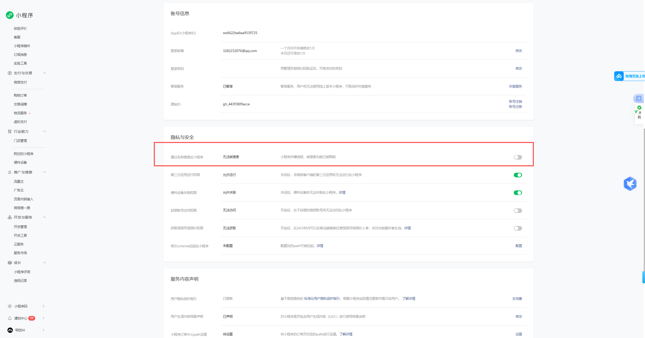Click the 账号注销 link

(x=515, y=101)
